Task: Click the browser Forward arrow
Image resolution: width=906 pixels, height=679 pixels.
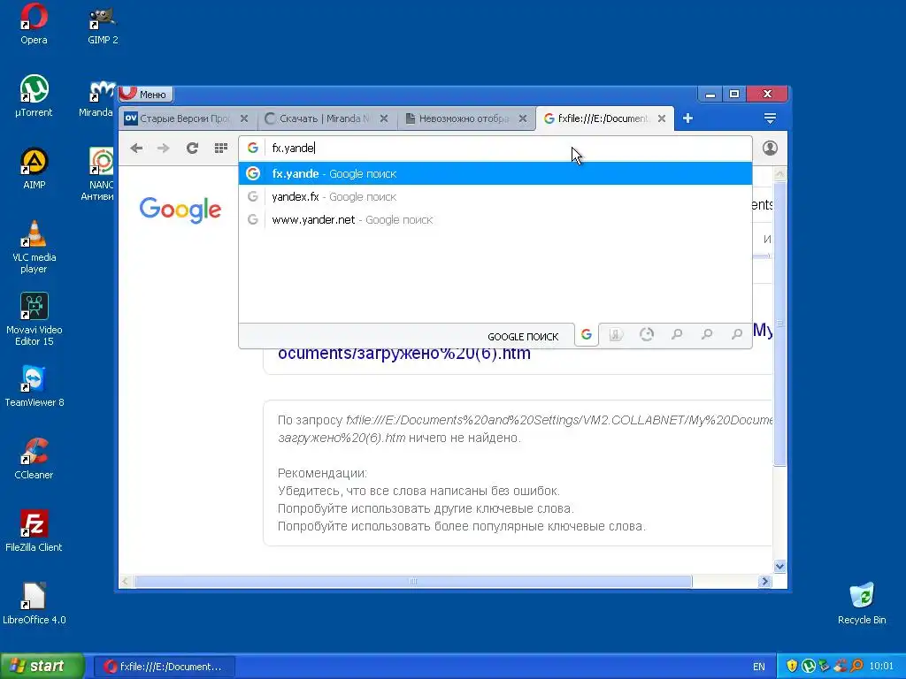Action: pos(164,149)
